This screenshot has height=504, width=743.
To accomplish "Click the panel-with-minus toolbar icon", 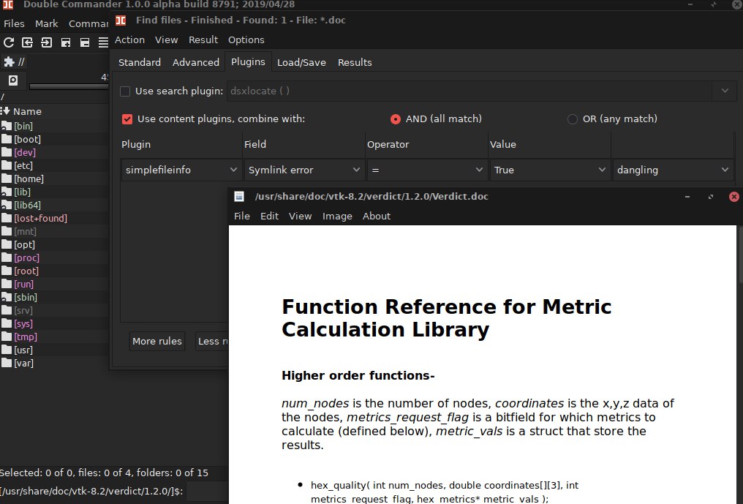I will tap(85, 42).
